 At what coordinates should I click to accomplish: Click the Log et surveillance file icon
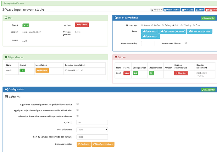116,18
